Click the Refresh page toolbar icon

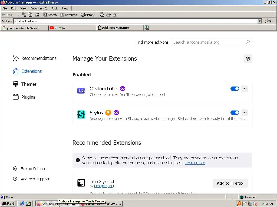31,15
